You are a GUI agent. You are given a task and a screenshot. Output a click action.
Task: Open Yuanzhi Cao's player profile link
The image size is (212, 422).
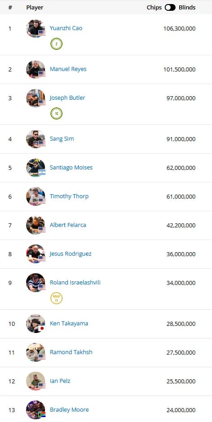pos(66,28)
